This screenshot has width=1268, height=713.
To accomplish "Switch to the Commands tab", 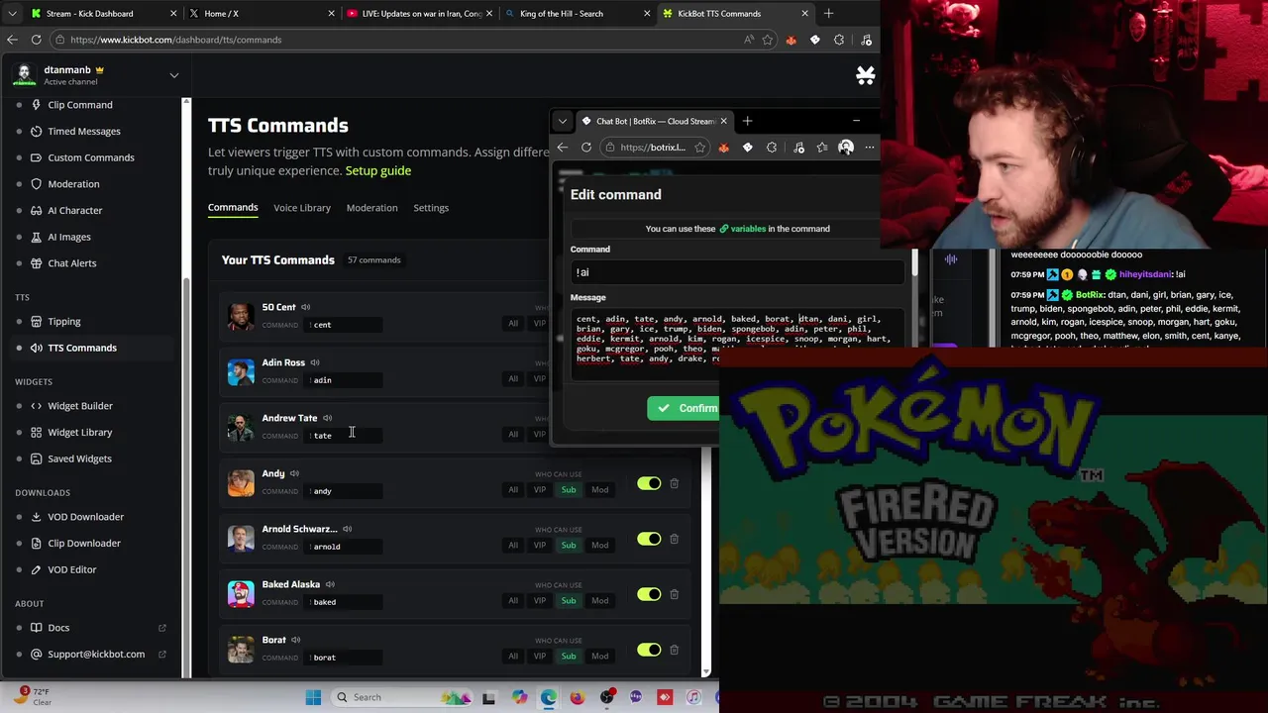I will coord(233,208).
